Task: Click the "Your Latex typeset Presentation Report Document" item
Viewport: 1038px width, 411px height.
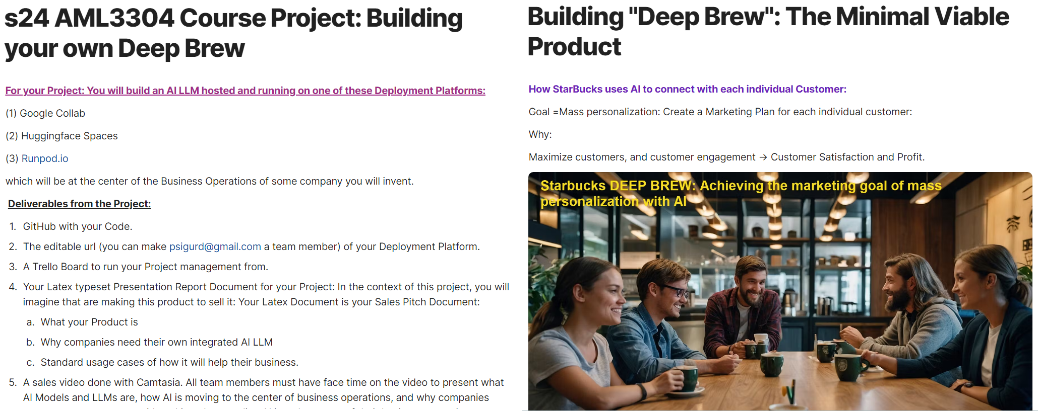Action: coord(266,294)
